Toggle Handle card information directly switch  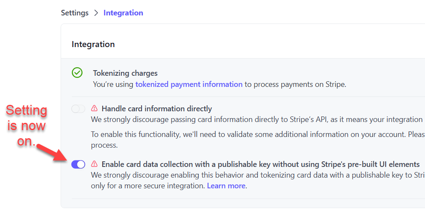point(78,109)
